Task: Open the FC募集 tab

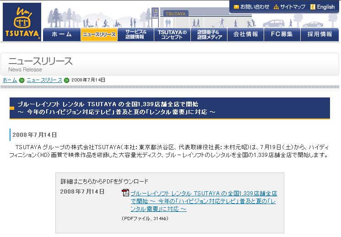Action: click(x=282, y=34)
